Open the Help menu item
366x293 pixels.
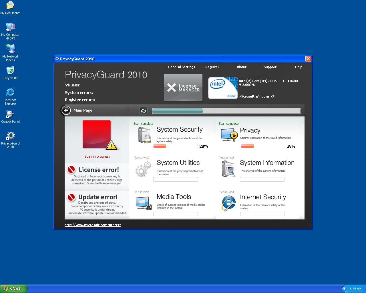coord(299,67)
